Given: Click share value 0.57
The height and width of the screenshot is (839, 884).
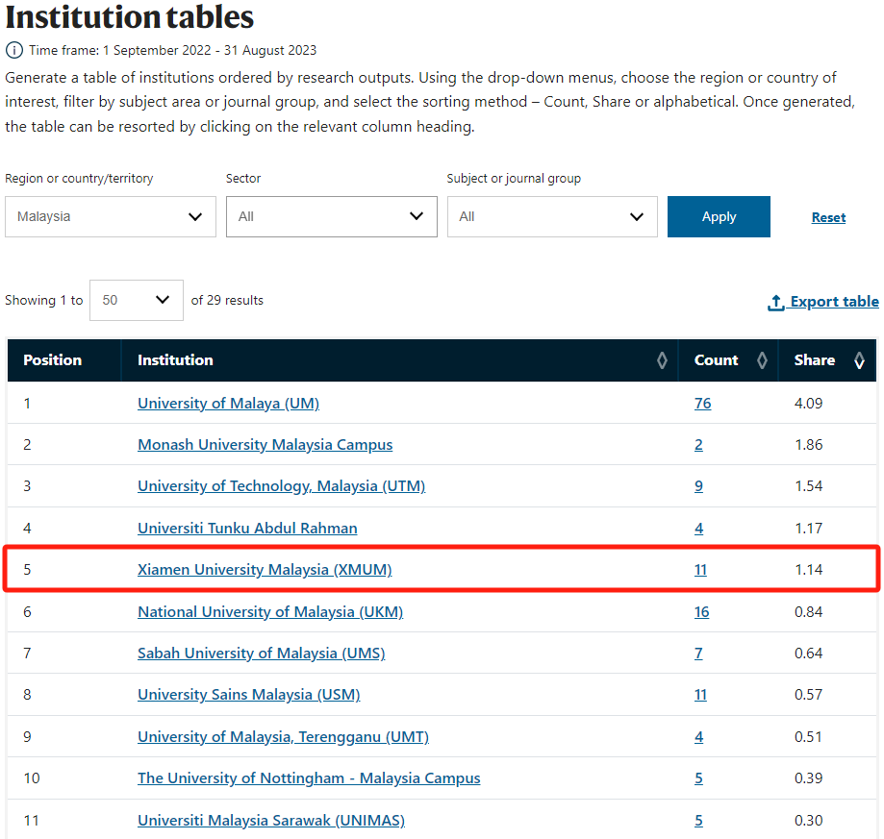Looking at the screenshot, I should (x=808, y=695).
